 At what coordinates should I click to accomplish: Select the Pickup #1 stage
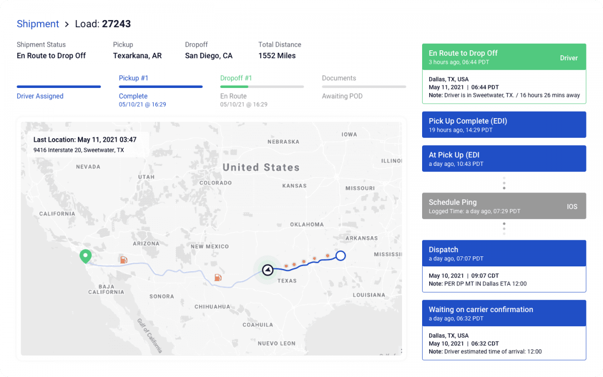[134, 78]
